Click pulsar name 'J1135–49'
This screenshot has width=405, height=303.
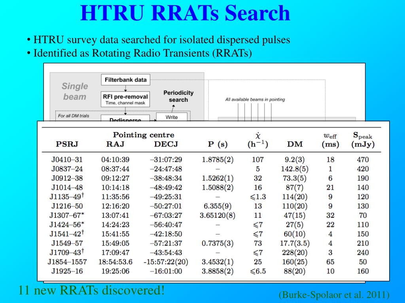[67, 196]
